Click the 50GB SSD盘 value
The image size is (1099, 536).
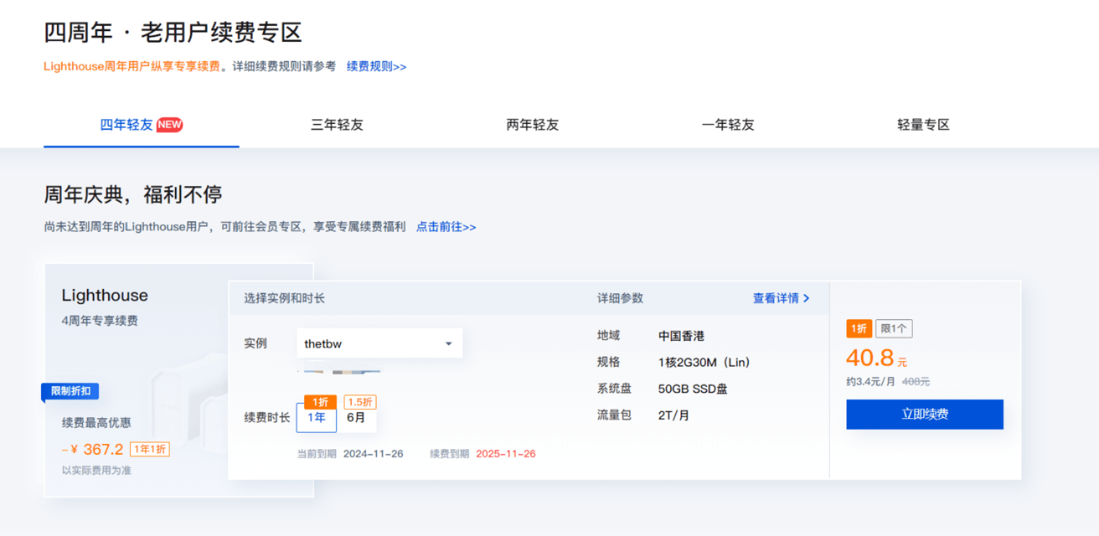[x=693, y=389]
